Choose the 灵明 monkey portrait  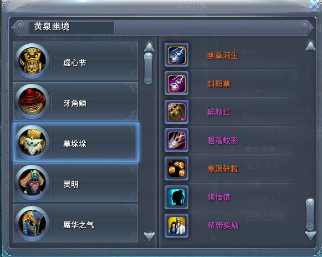pyautogui.click(x=32, y=183)
